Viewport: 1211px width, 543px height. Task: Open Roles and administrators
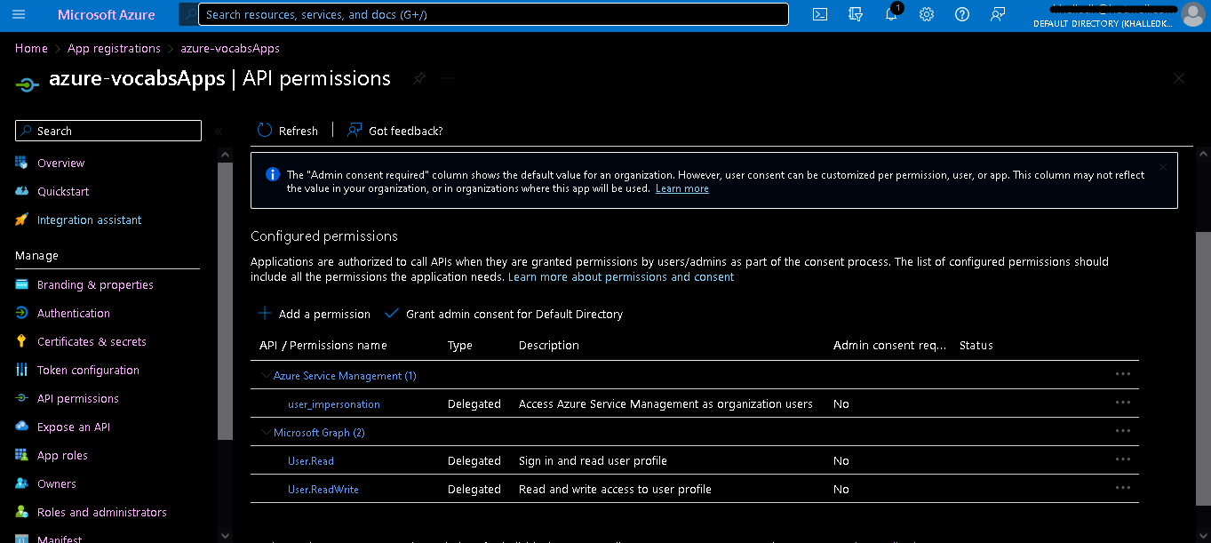(102, 512)
